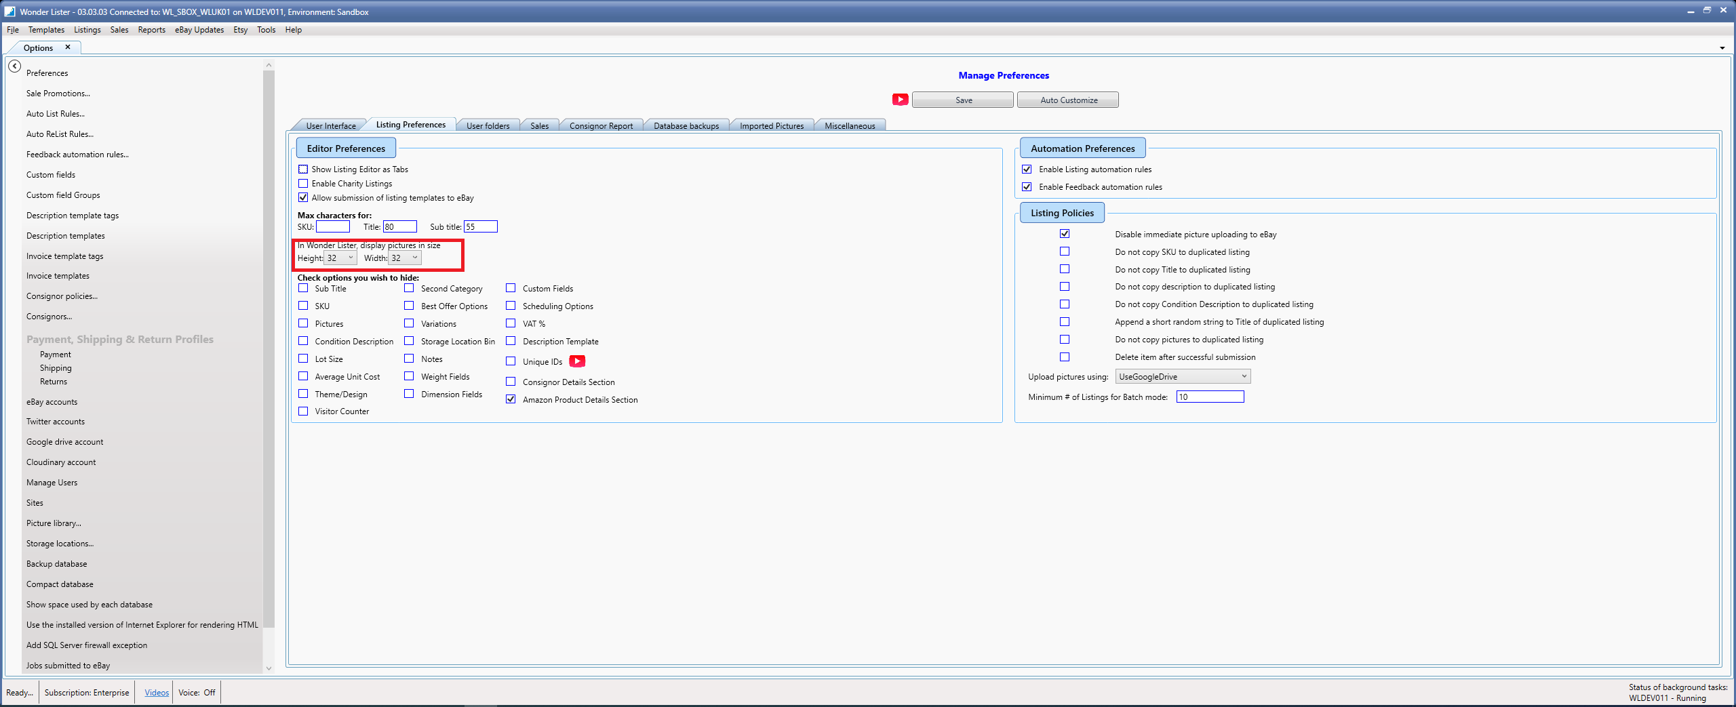Open the Etsy menu
1736x707 pixels.
[241, 30]
